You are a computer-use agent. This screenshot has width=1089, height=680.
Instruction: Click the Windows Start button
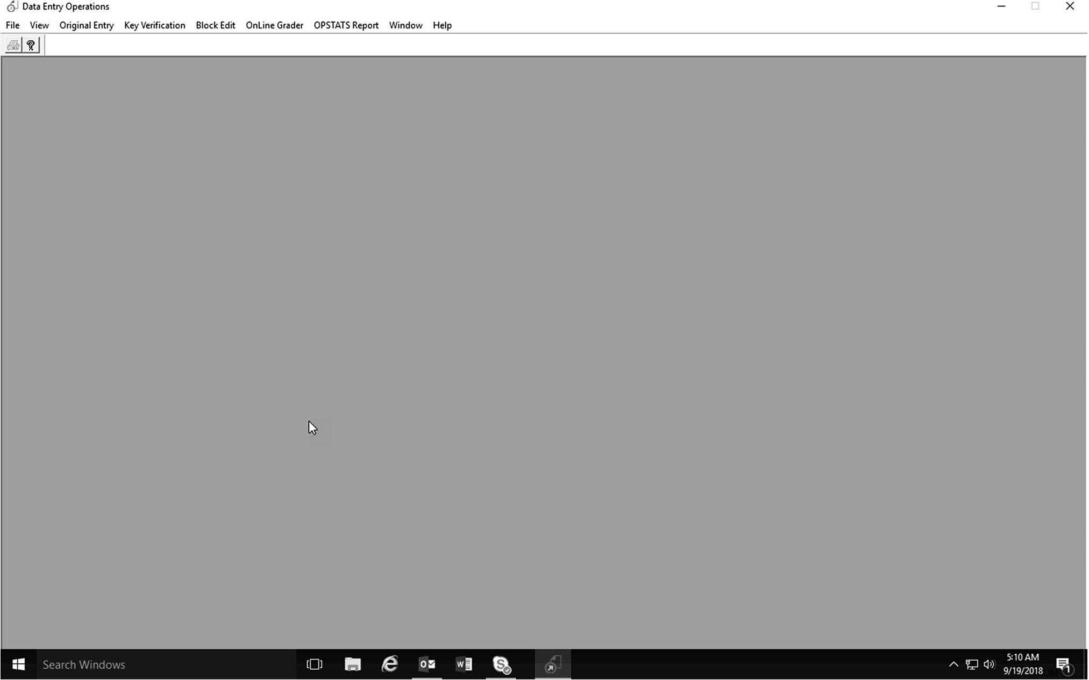point(18,664)
